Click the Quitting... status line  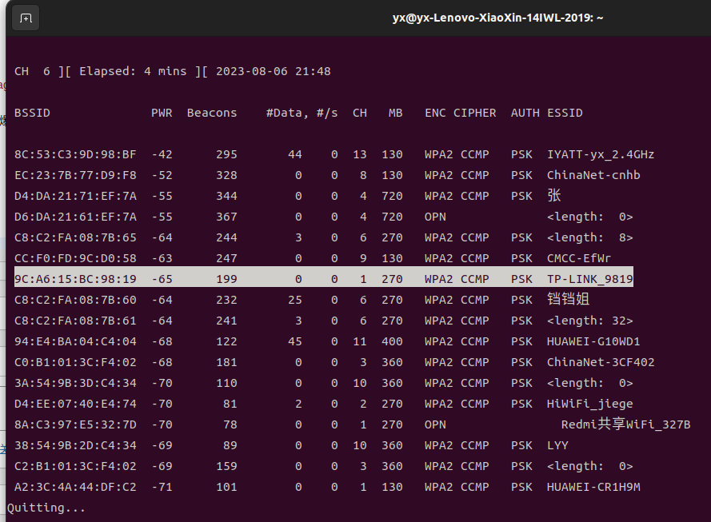pyautogui.click(x=46, y=508)
